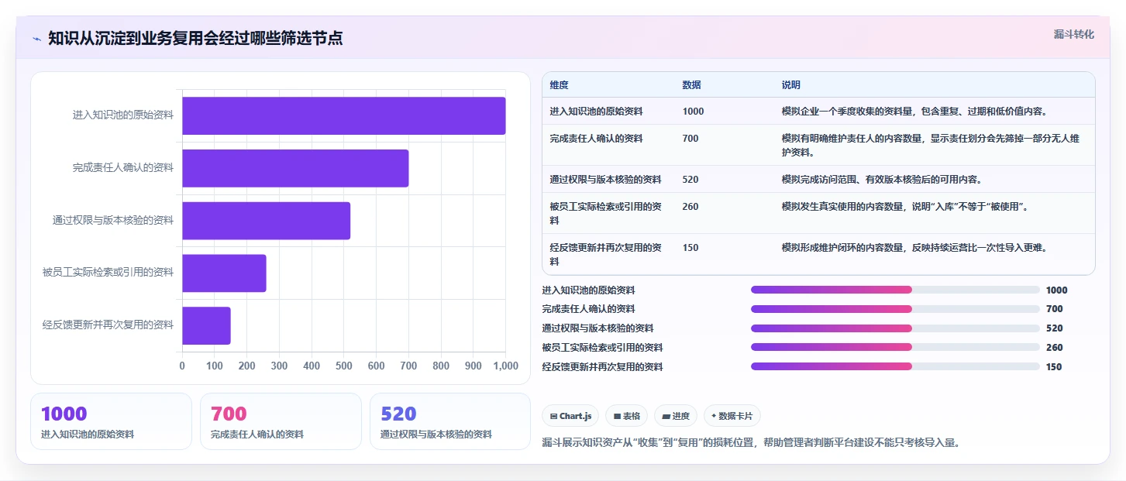Click the 经反馈更新并再次复用的资料 chart bar

pyautogui.click(x=207, y=325)
